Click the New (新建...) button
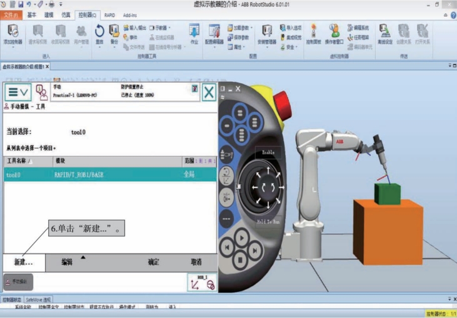457x318 pixels. click(24, 262)
